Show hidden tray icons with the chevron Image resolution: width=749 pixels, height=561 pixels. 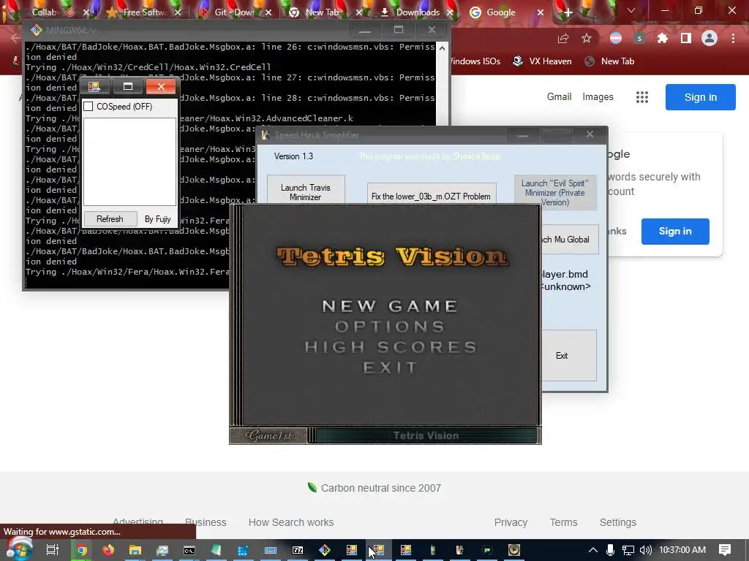point(592,550)
